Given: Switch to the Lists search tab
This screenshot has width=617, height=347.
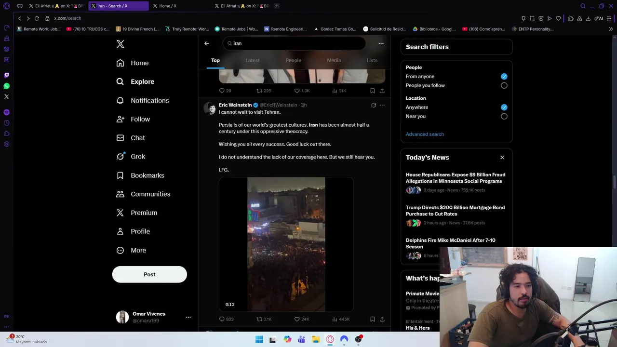Looking at the screenshot, I should pos(372,60).
